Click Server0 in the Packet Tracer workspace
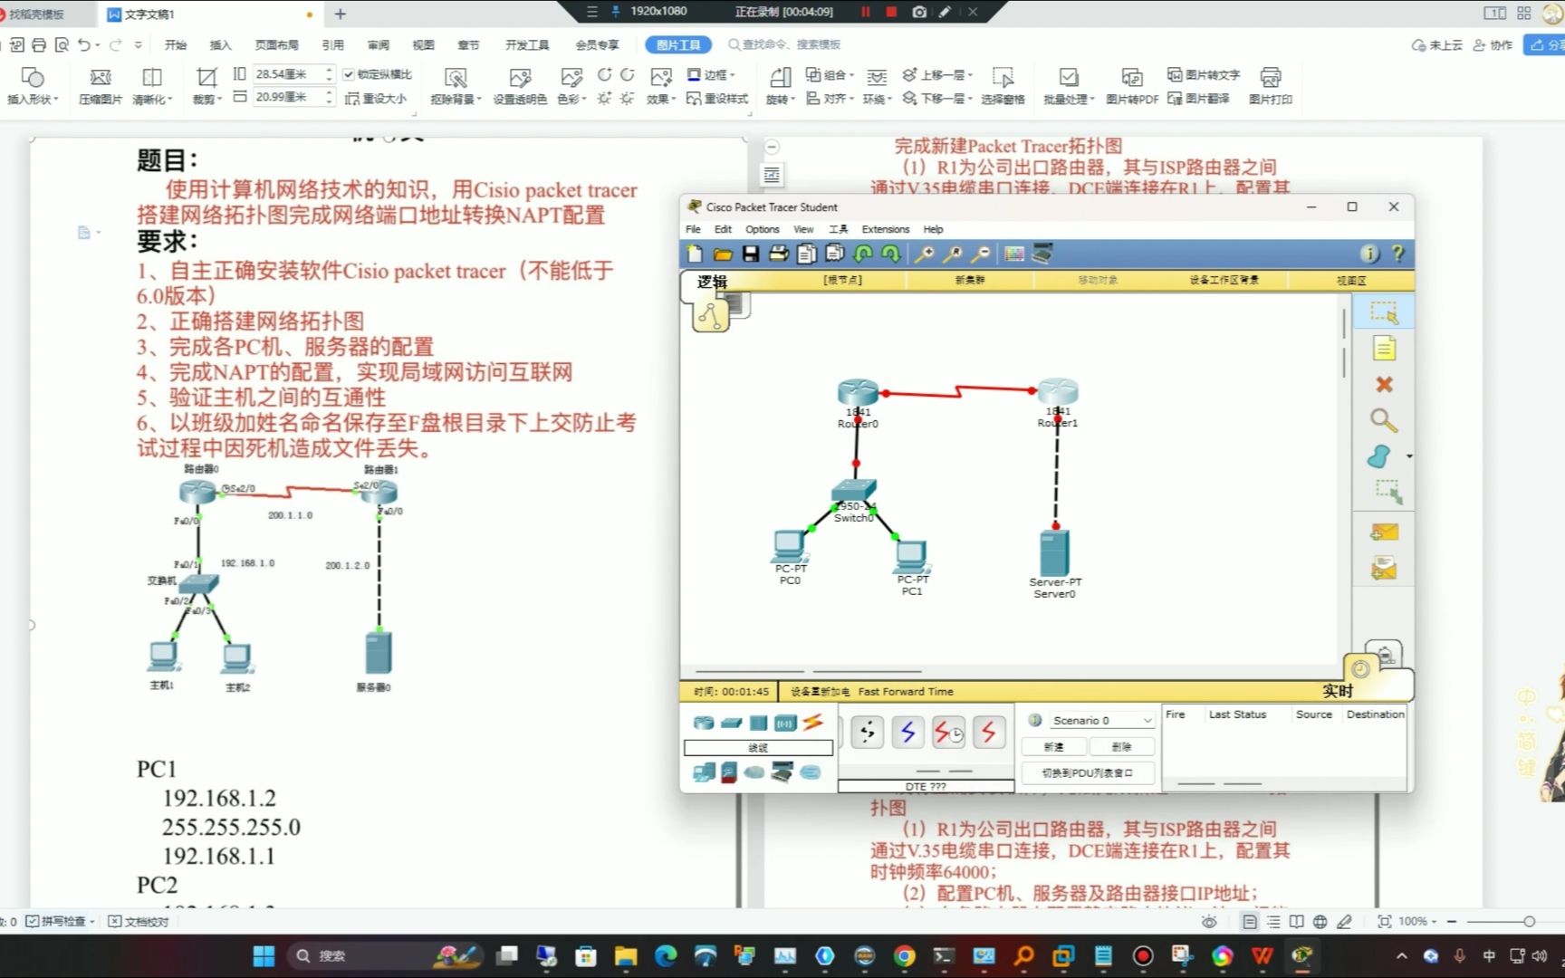 point(1055,552)
